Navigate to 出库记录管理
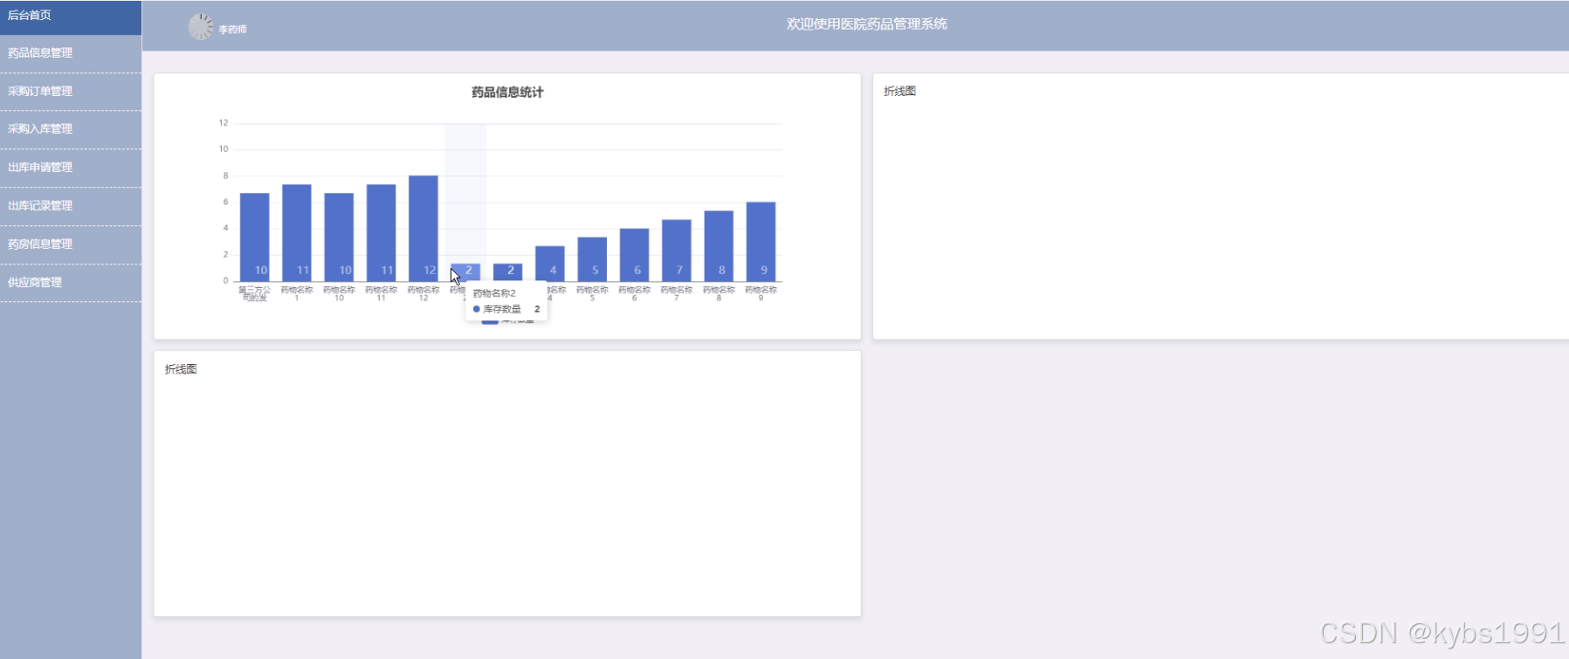 (70, 206)
